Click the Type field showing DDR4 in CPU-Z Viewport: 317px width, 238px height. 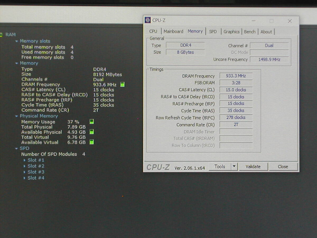(185, 45)
